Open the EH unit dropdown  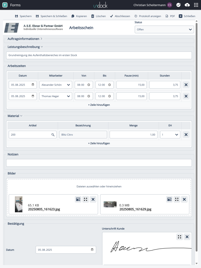click(x=170, y=135)
